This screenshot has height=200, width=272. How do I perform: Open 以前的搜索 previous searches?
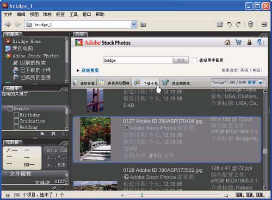tap(29, 63)
